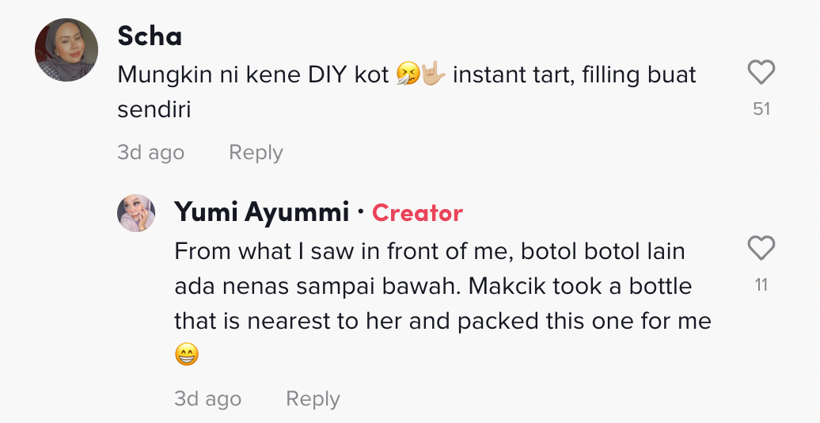Click the word 'sendiri' in Scha's comment
Screen dimensions: 820x423
(x=154, y=110)
